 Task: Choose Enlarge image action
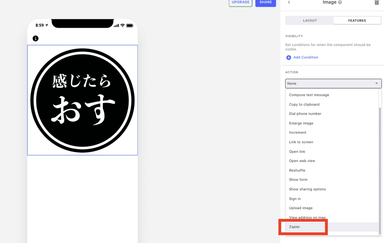coord(332,123)
